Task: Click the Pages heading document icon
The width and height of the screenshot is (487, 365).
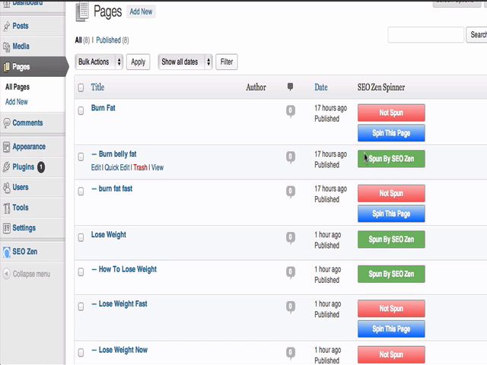Action: pos(82,12)
